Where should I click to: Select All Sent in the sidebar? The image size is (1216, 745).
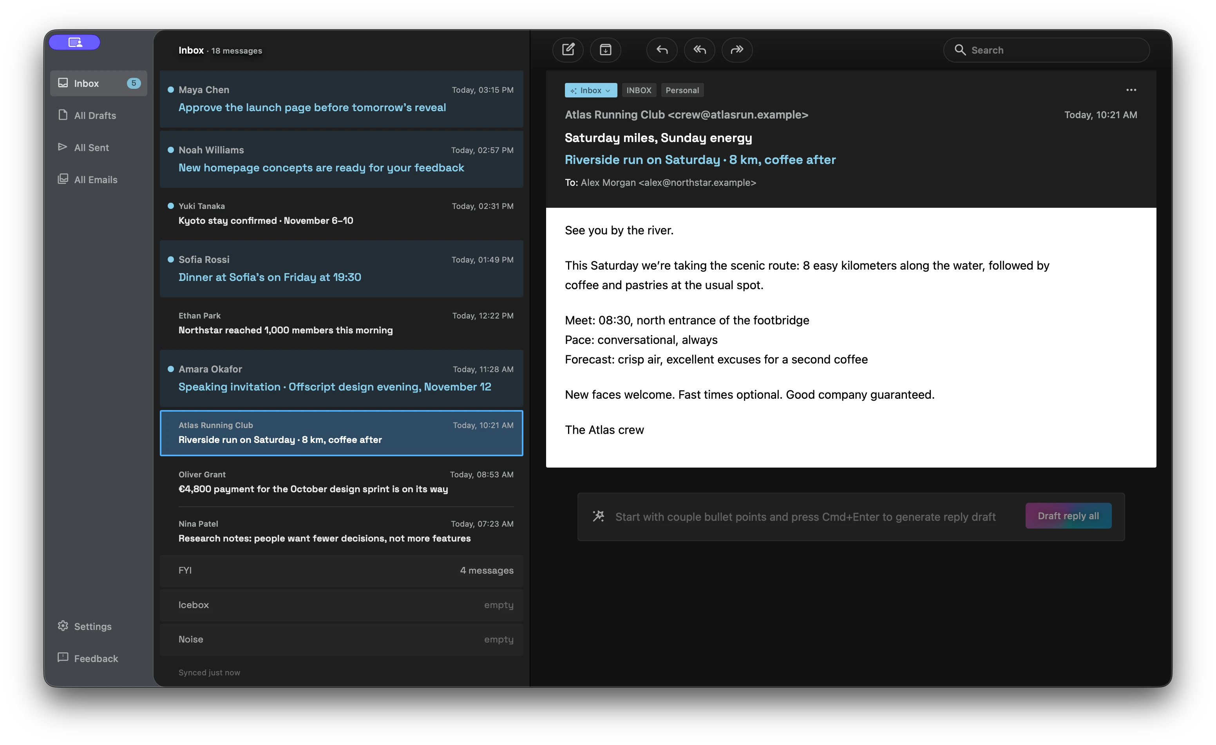click(x=99, y=148)
